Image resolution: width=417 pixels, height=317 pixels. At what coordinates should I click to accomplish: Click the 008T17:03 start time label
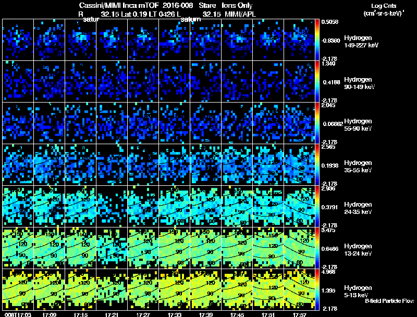[x=17, y=314]
